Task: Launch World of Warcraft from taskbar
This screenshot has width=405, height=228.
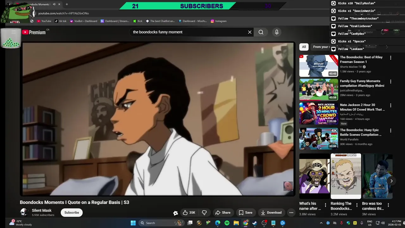Action: coord(199,223)
